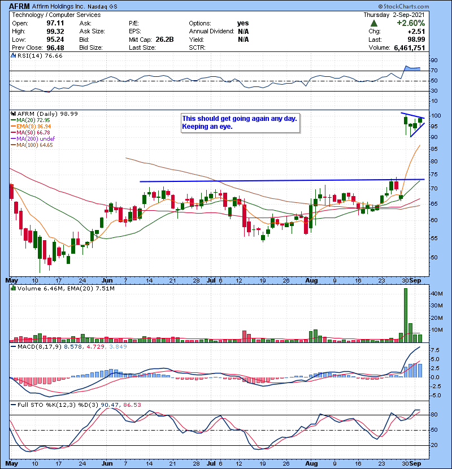Click the Options value yes
This screenshot has height=469, width=452.
point(243,23)
